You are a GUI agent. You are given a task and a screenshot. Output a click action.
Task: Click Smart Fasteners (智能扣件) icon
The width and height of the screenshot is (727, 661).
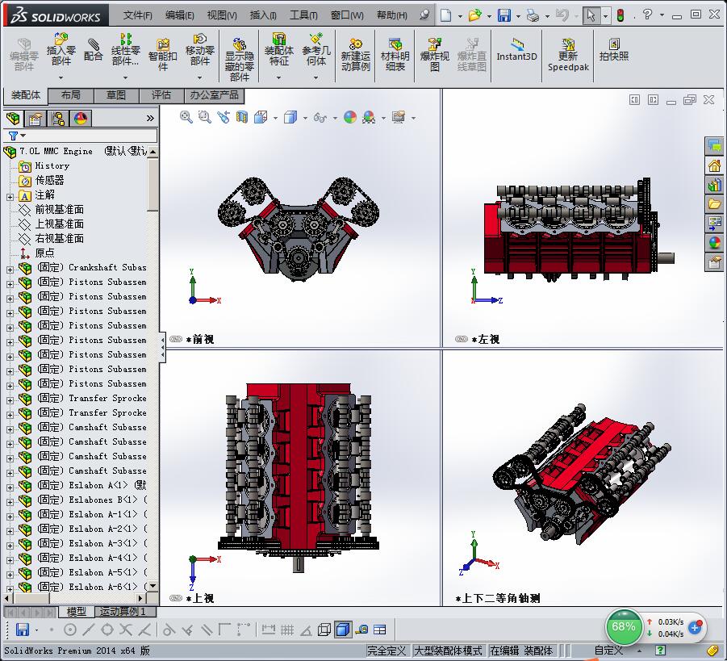click(163, 44)
